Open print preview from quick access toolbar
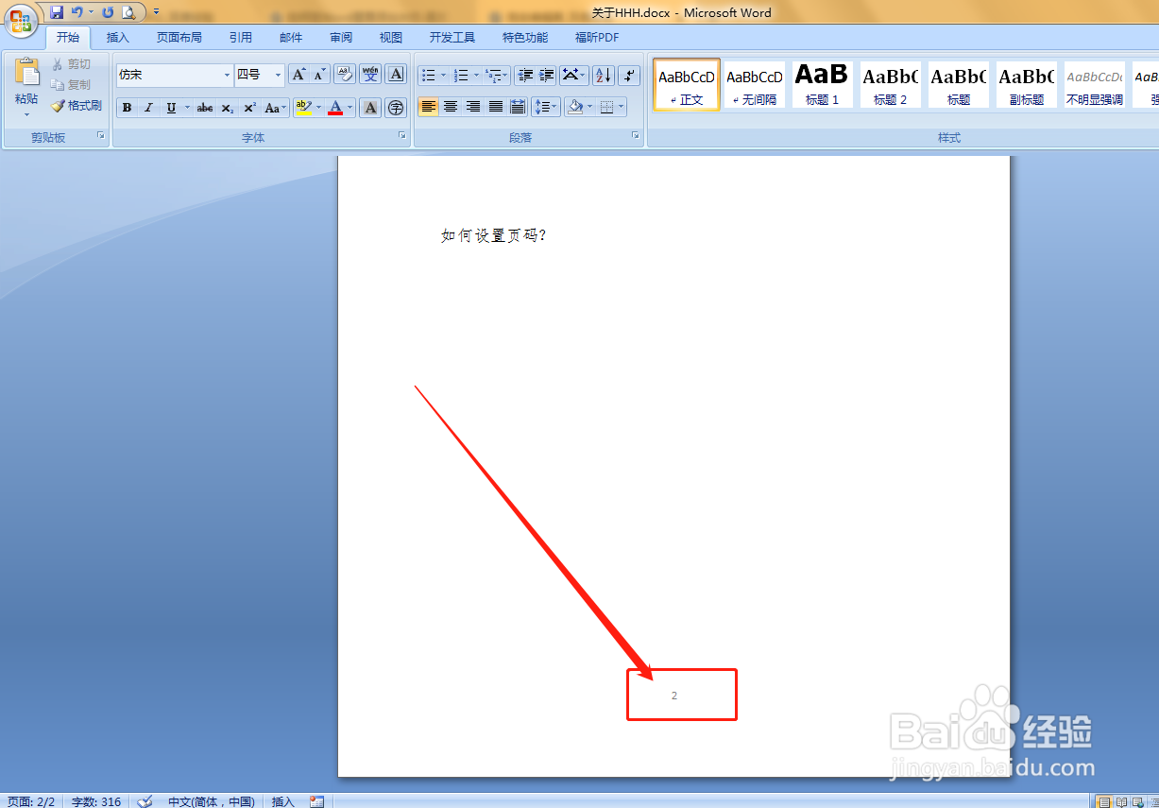The width and height of the screenshot is (1159, 808). 128,12
